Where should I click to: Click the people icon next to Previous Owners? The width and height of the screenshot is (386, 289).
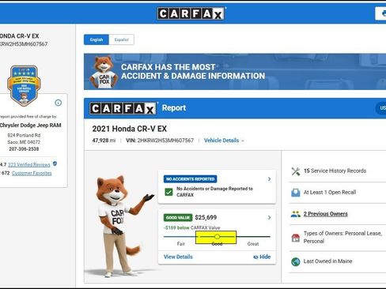(296, 214)
